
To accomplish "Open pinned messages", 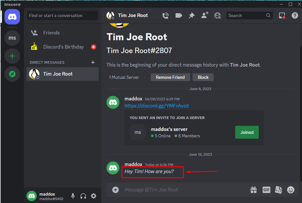I will coord(192,15).
